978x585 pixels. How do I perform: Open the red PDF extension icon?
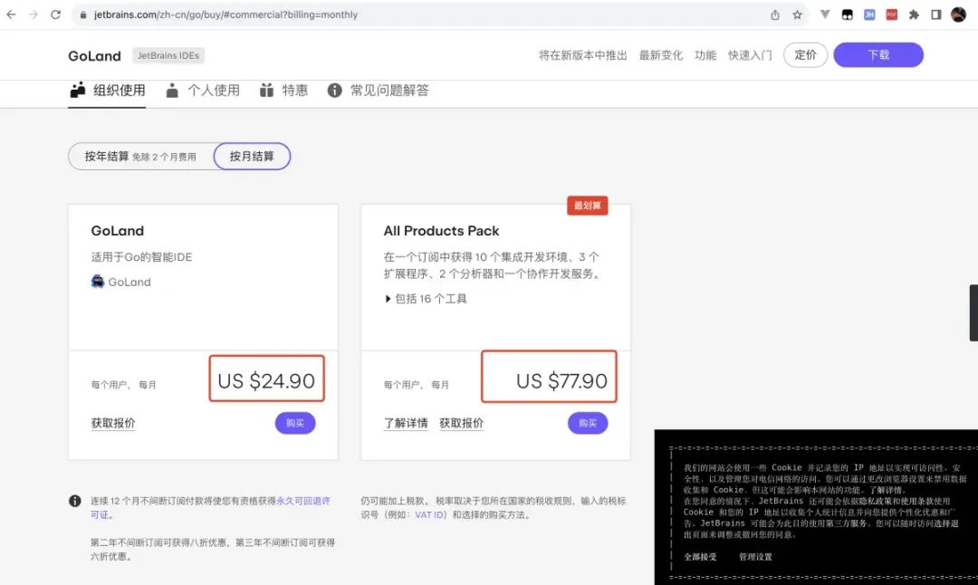[891, 14]
